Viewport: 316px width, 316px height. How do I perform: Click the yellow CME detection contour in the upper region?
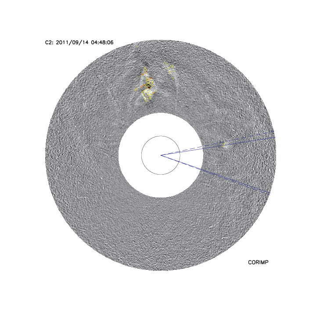pos(145,85)
